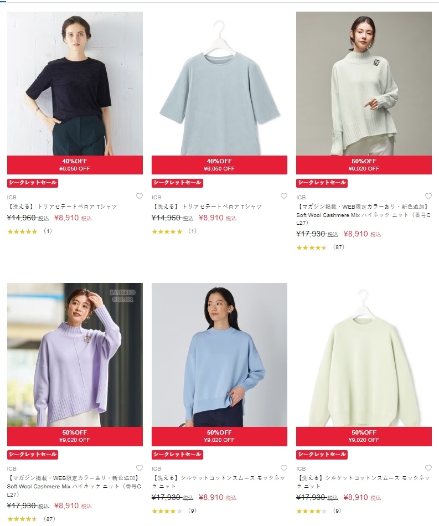Open light green knit on hanger image
The height and width of the screenshot is (526, 439).
pyautogui.click(x=364, y=355)
